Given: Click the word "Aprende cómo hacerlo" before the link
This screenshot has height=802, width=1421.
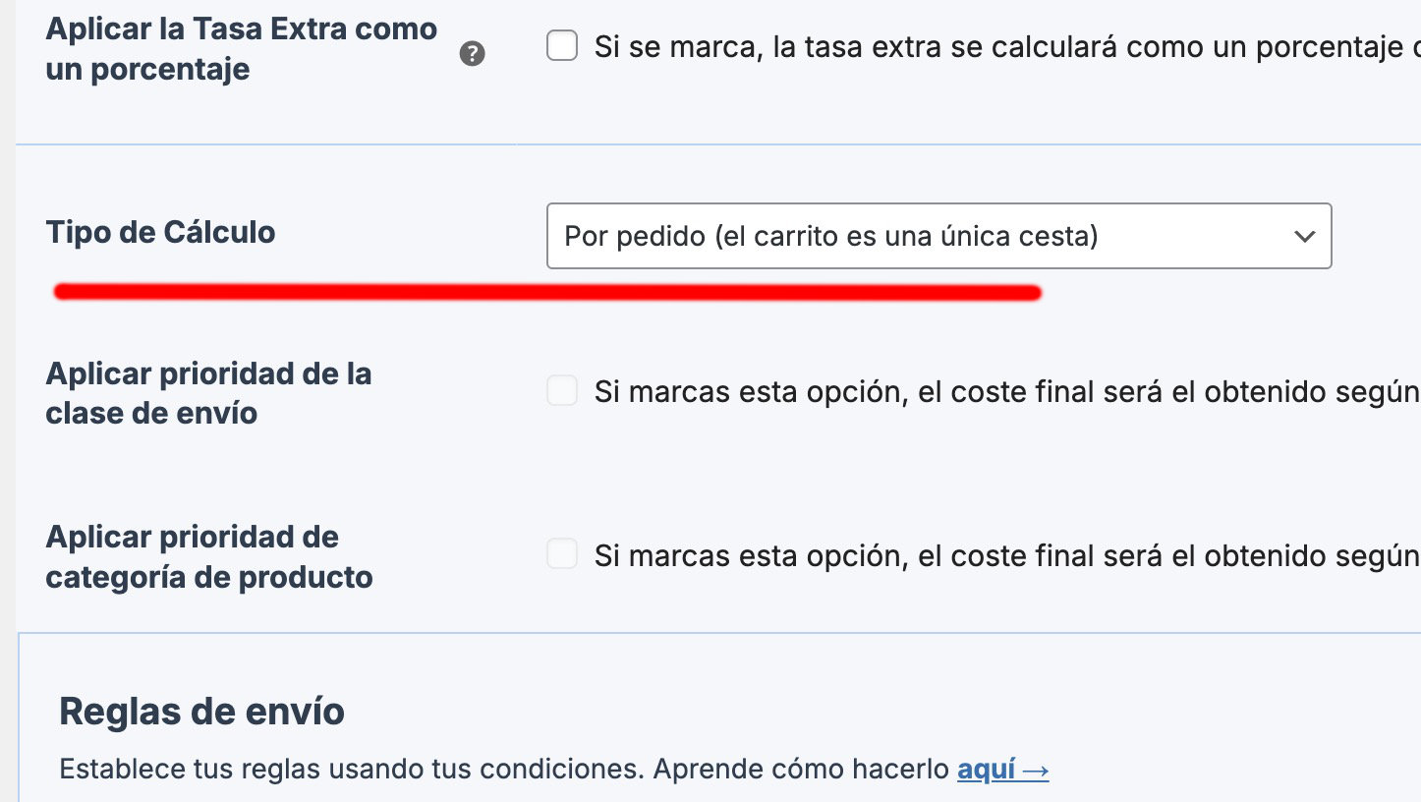Looking at the screenshot, I should (801, 769).
